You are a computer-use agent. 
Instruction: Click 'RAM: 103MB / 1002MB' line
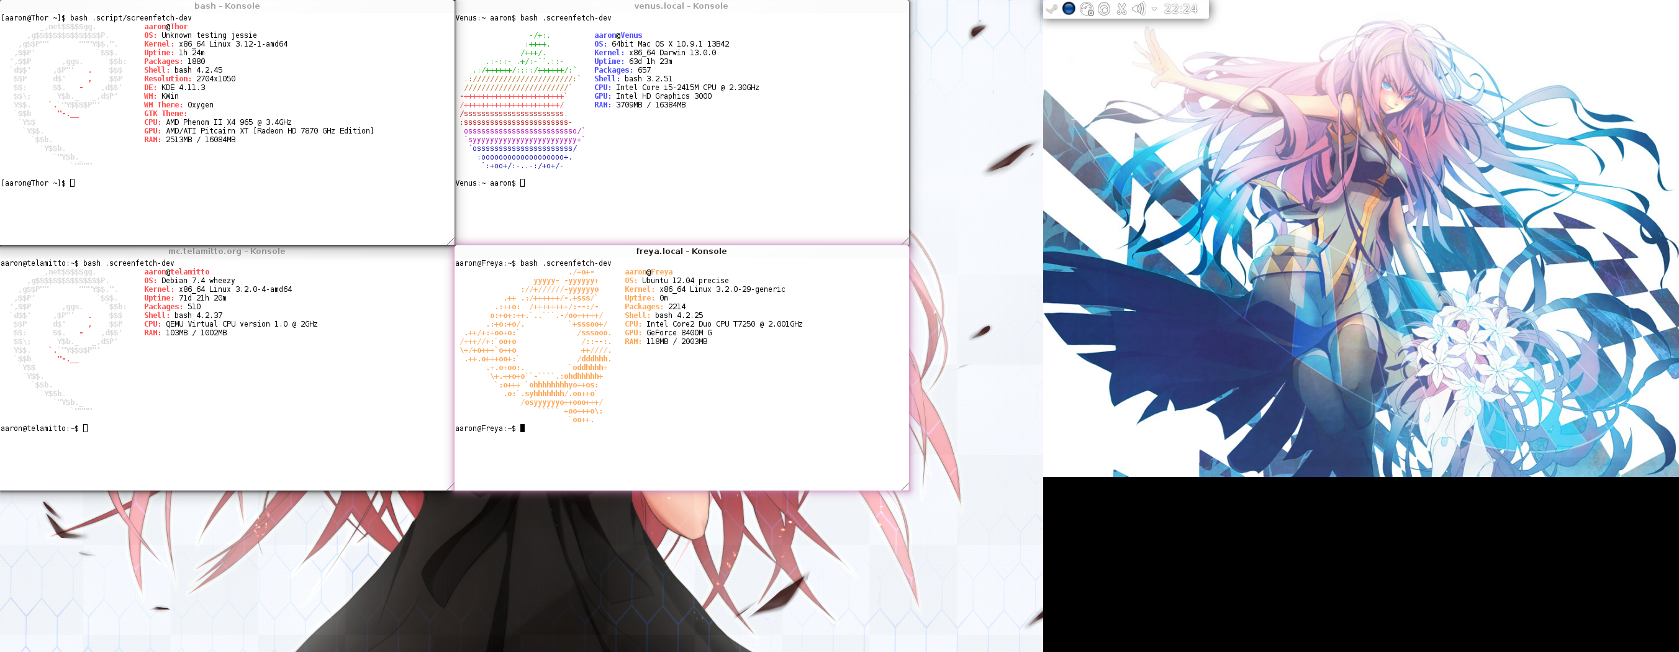[186, 333]
